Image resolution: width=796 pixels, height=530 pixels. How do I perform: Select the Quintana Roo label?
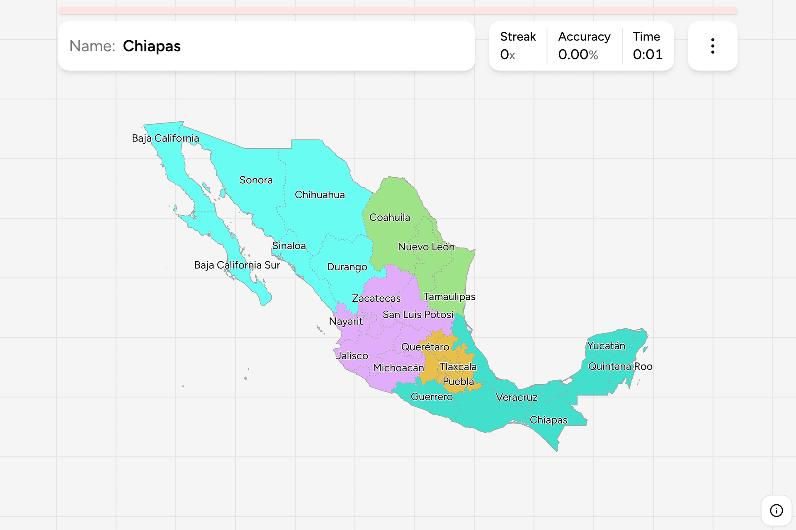tap(620, 366)
